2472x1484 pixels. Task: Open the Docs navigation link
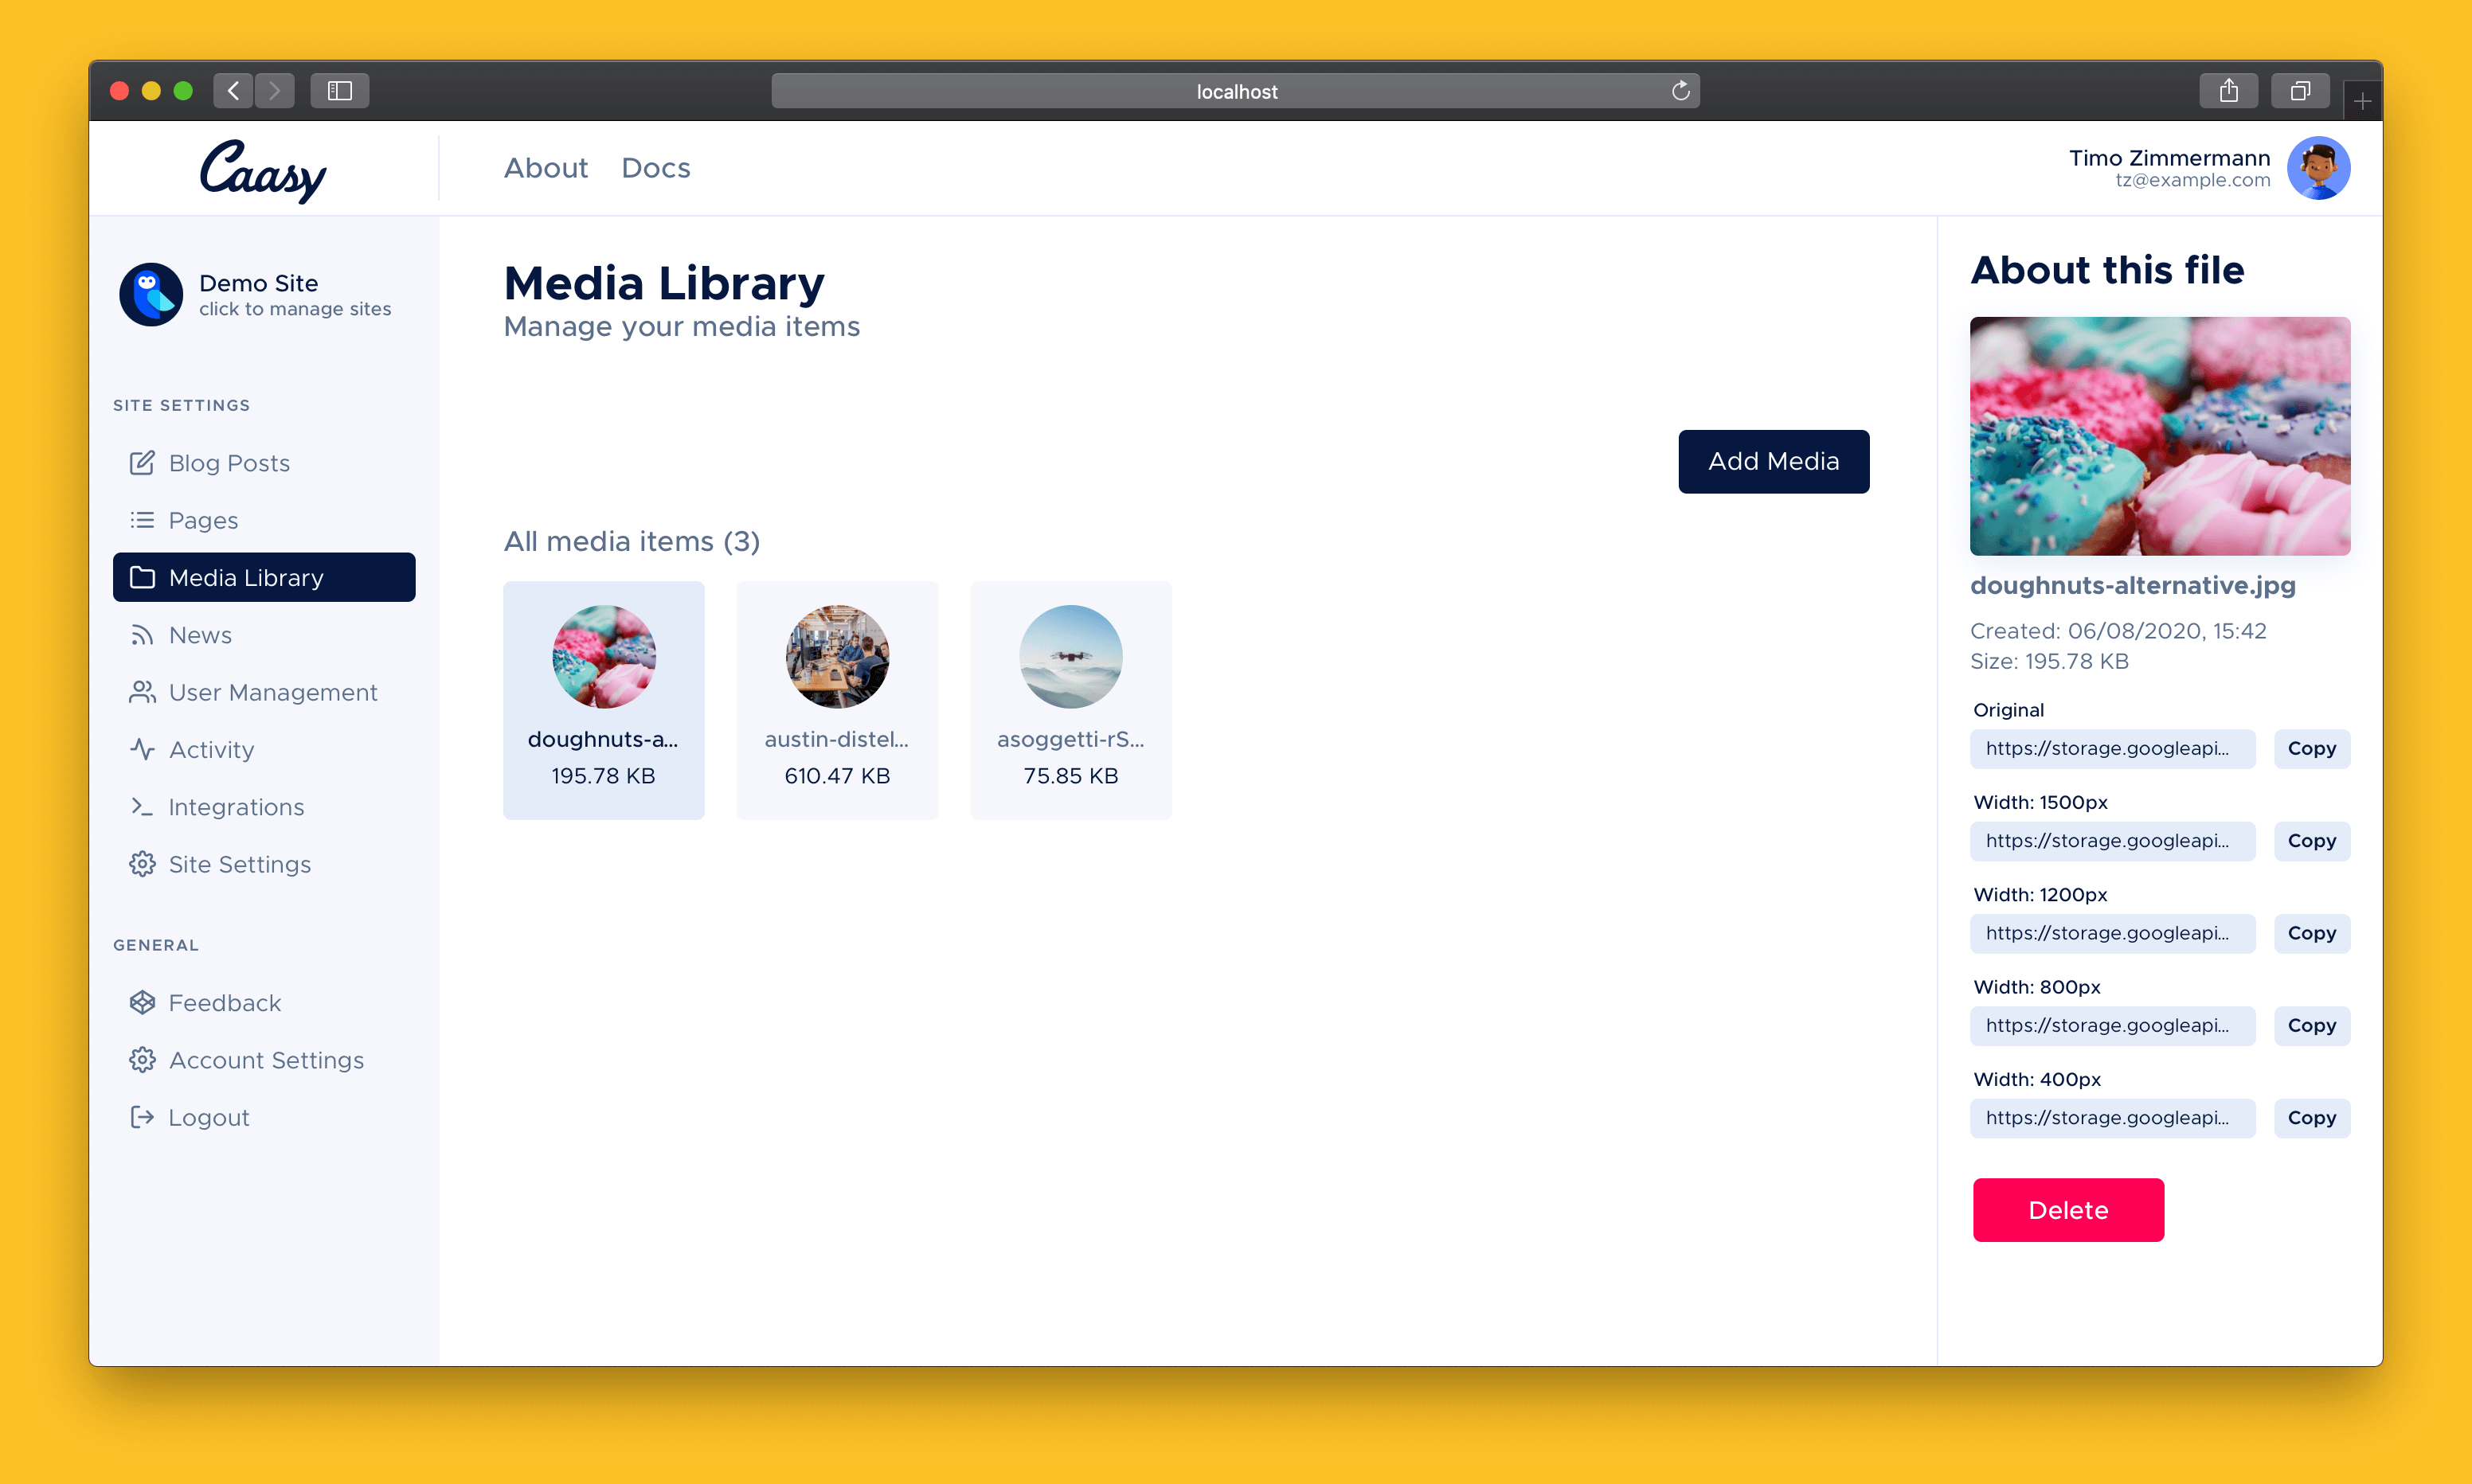(x=655, y=168)
